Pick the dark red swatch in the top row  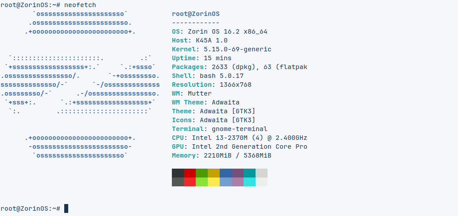click(x=190, y=173)
